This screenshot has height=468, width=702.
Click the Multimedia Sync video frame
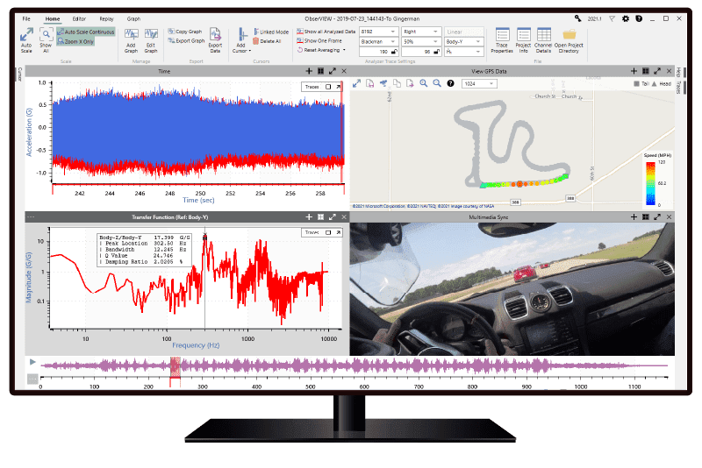tap(512, 289)
